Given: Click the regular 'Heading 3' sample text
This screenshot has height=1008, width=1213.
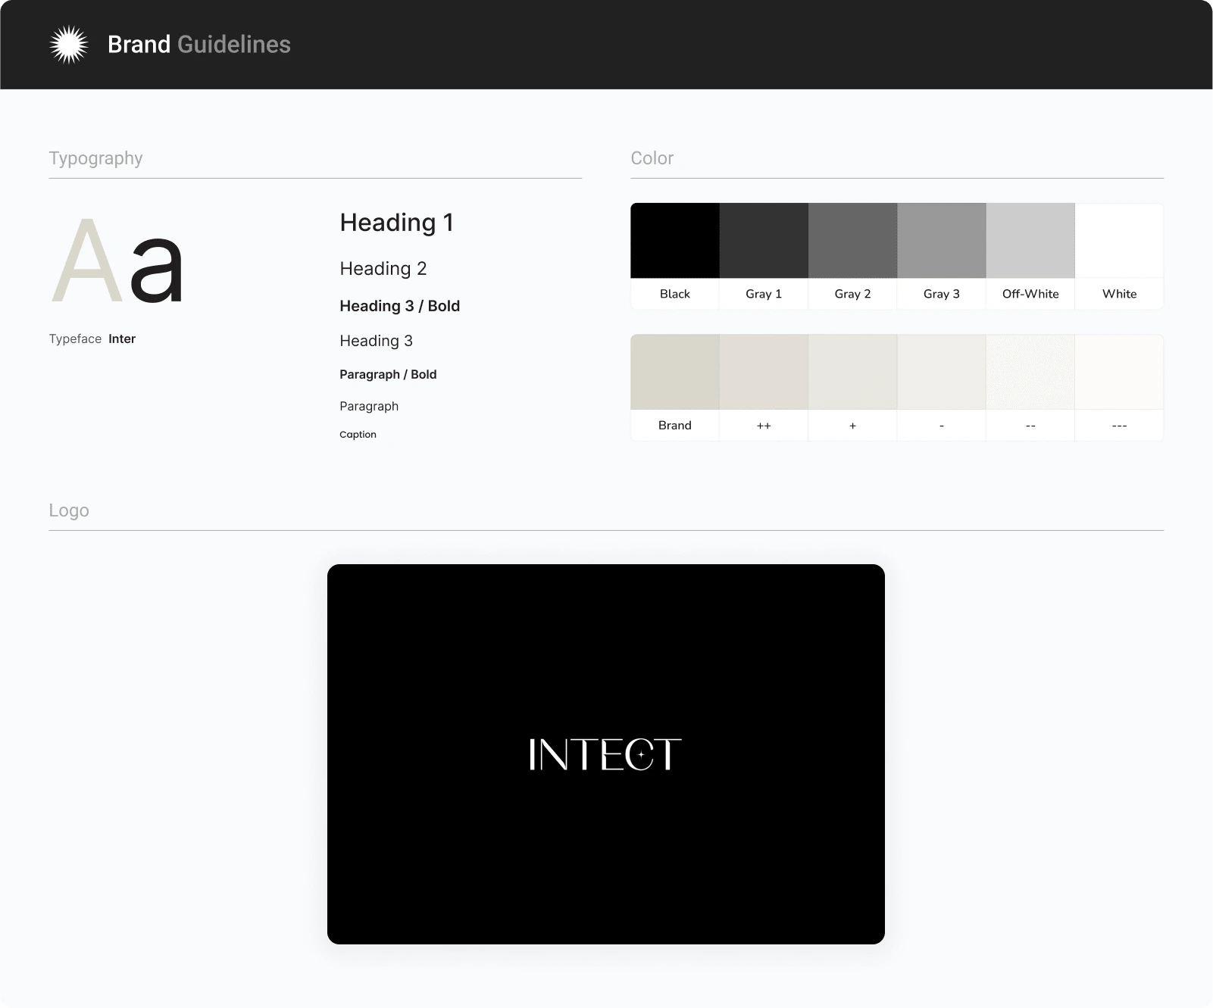Looking at the screenshot, I should pos(377,341).
